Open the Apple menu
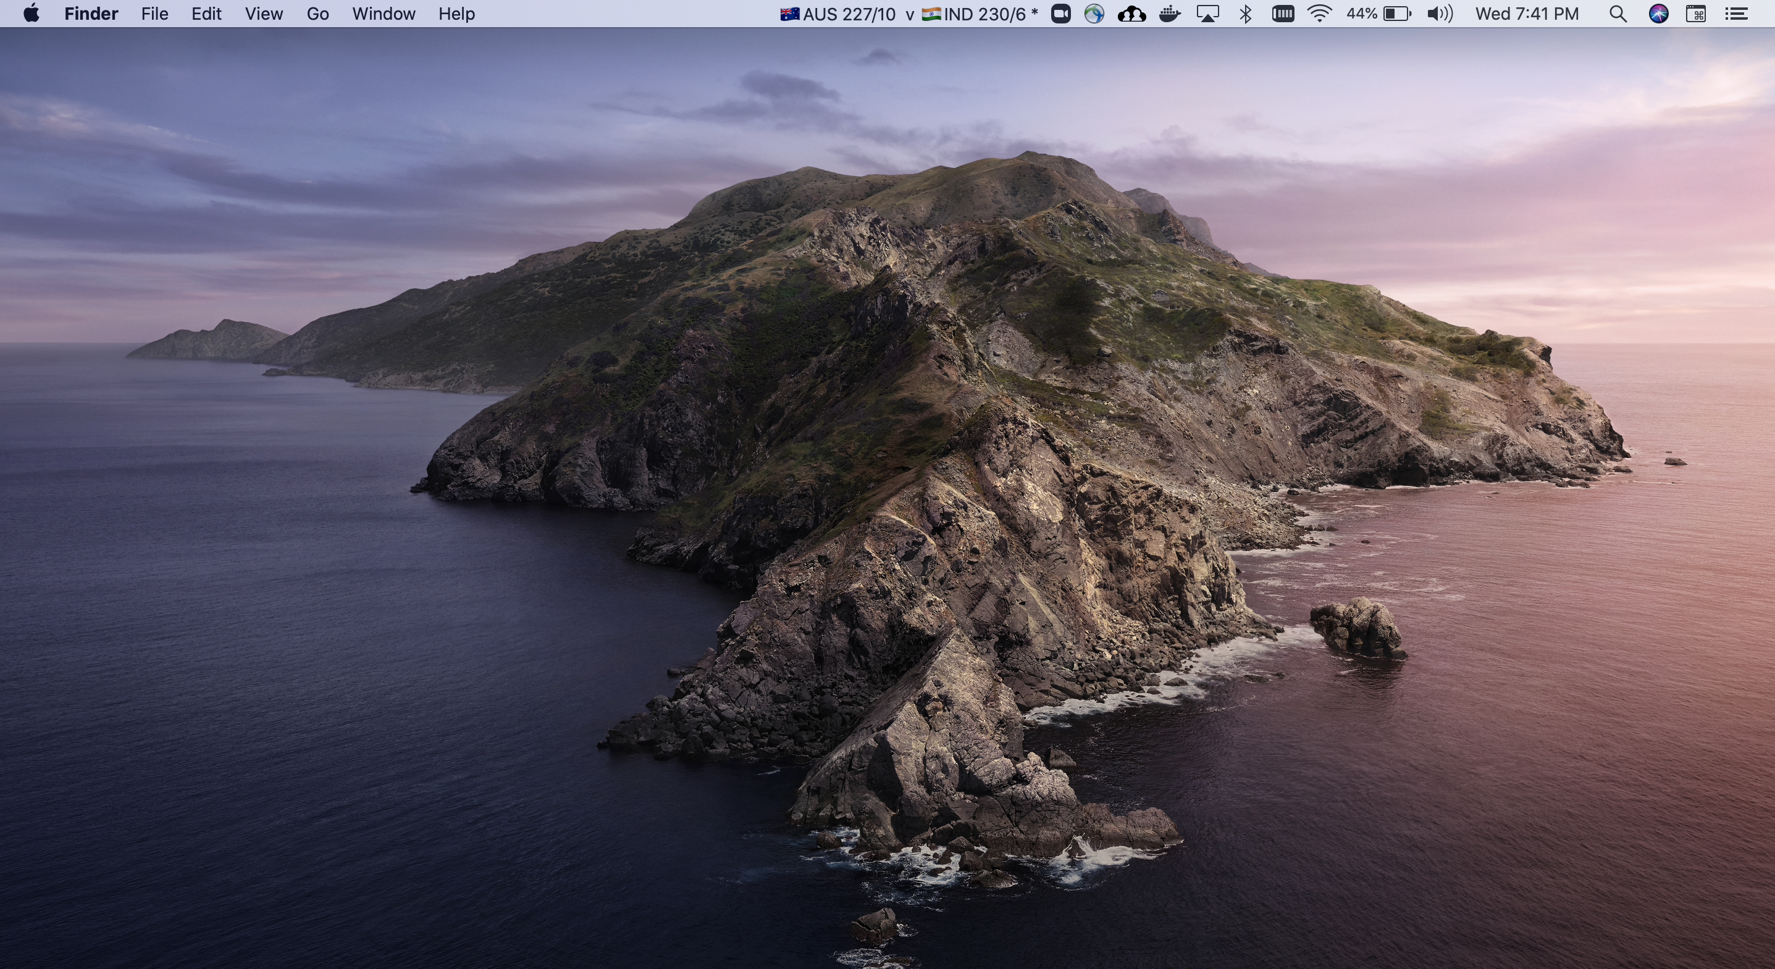Screen dimensions: 1775x969 point(31,14)
